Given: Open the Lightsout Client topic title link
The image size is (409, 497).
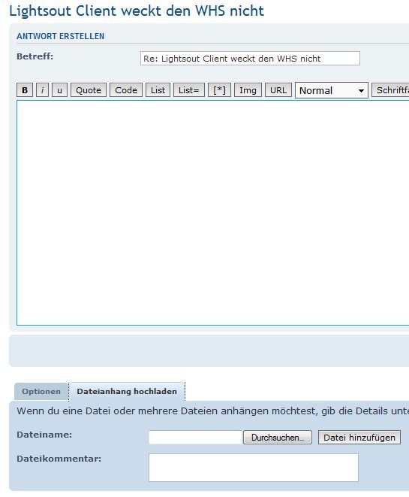Looking at the screenshot, I should click(137, 11).
